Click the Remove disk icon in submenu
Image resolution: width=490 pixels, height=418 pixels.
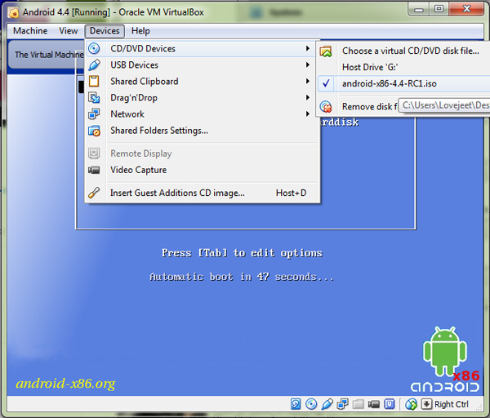click(326, 107)
